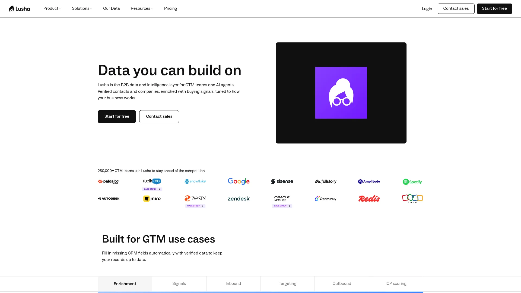Click the Zoho logo
This screenshot has height=293, width=521.
[412, 199]
